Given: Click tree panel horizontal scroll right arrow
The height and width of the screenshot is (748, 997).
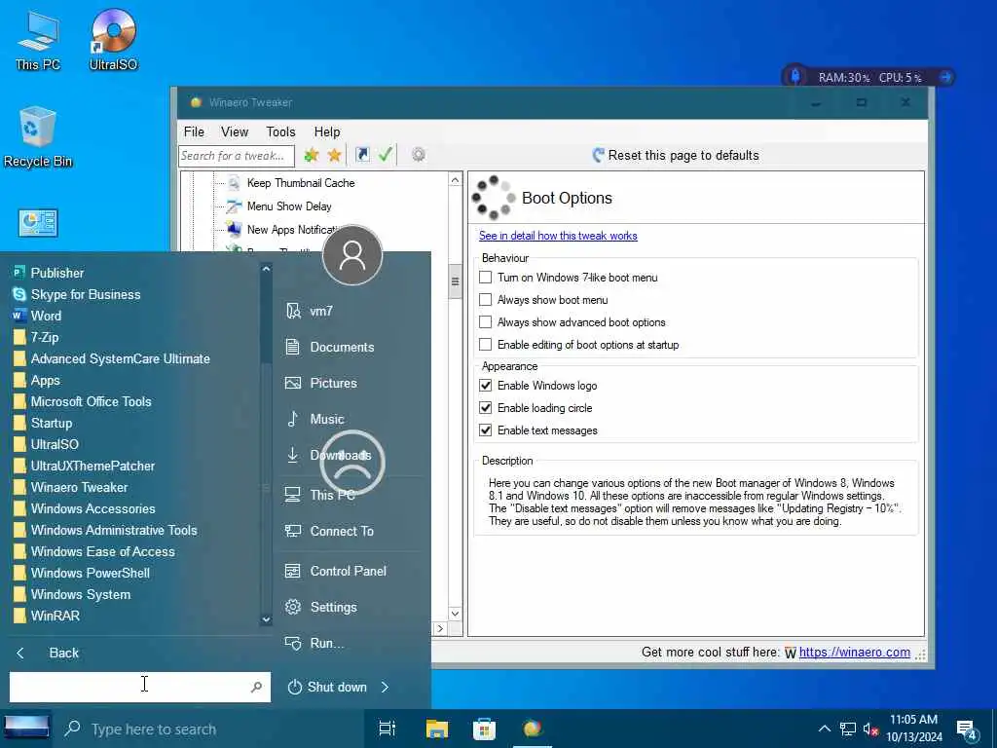Looking at the screenshot, I should coord(439,628).
